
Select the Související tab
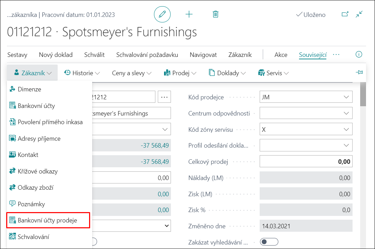pos(312,55)
